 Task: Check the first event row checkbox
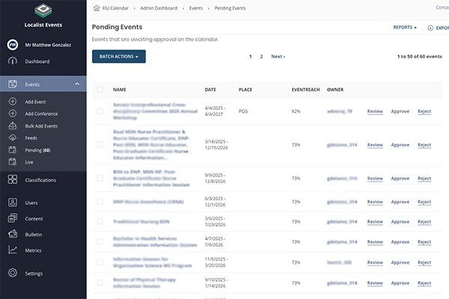coord(100,111)
